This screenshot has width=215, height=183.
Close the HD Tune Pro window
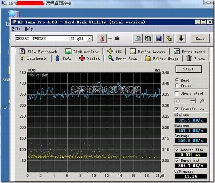(210, 22)
